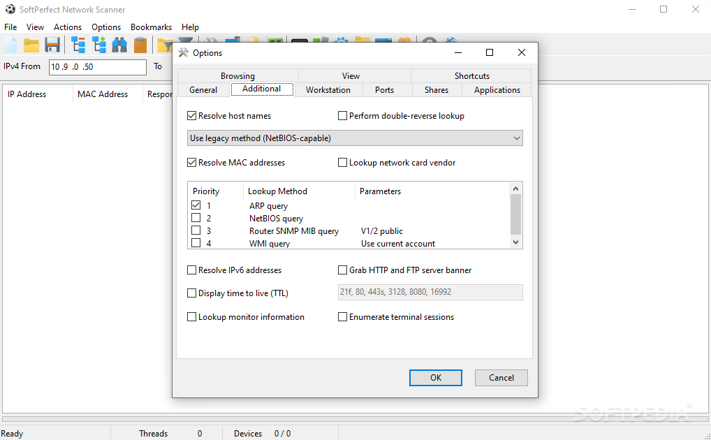
Task: Uncheck Resolve host names
Action: click(192, 116)
